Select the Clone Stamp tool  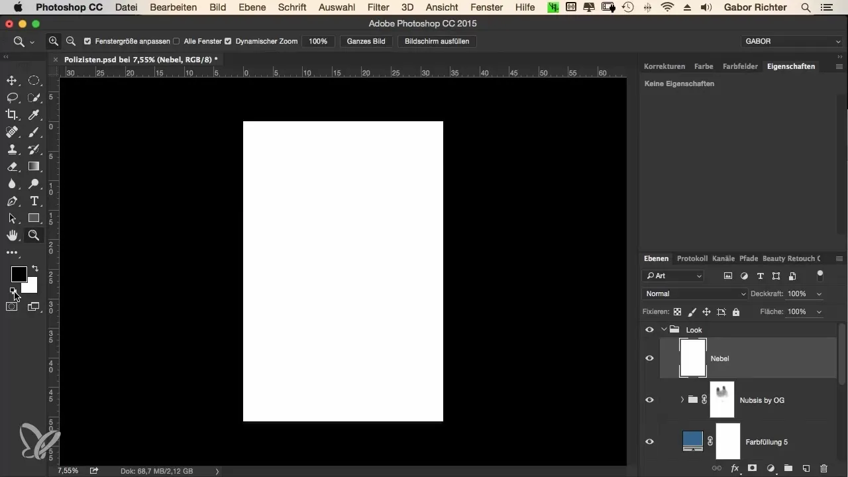click(x=12, y=150)
